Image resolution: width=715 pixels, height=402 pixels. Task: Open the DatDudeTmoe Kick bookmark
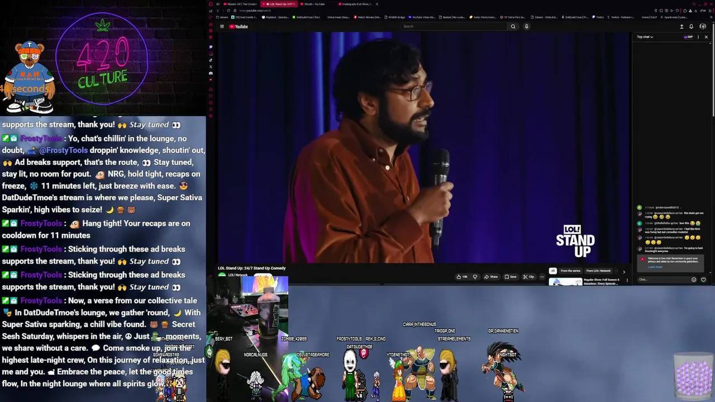coord(306,17)
